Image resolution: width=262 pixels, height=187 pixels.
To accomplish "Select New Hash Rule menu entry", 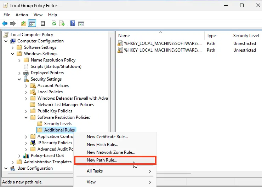I will [x=102, y=145].
